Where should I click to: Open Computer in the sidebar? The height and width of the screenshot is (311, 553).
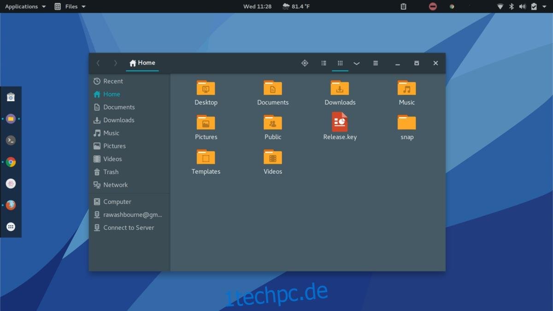tap(129, 201)
